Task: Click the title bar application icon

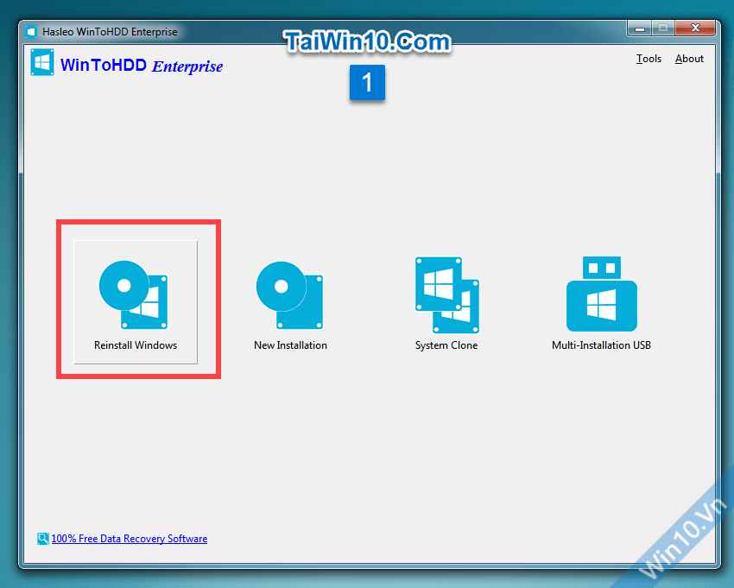Action: click(x=31, y=32)
